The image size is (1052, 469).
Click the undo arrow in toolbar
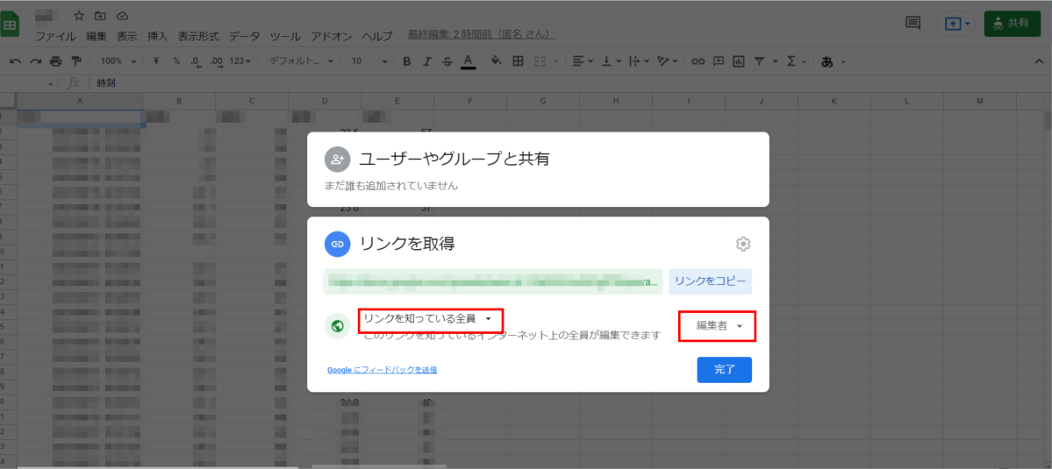click(15, 61)
